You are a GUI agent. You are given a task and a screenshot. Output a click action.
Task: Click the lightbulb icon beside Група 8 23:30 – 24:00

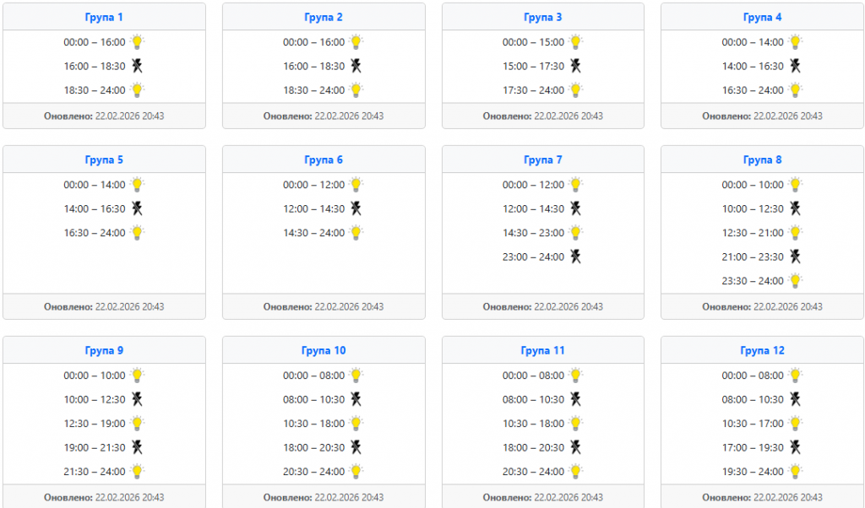click(795, 280)
